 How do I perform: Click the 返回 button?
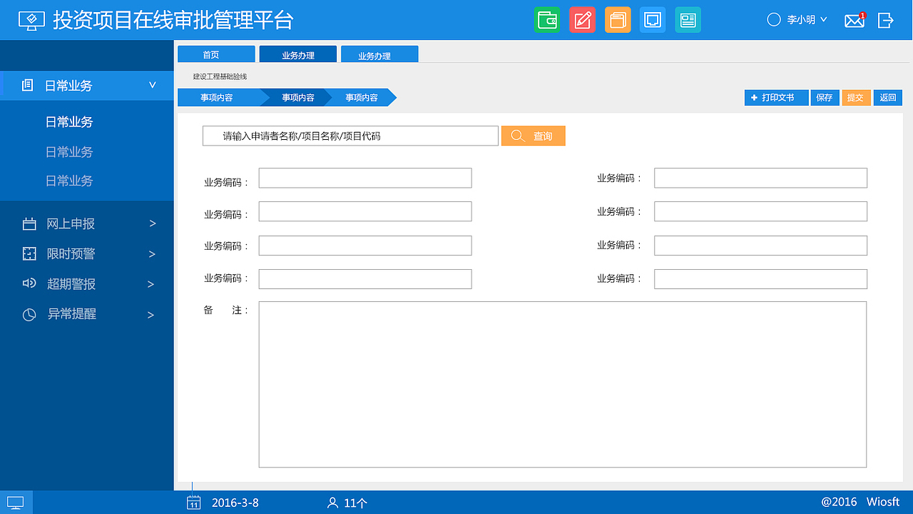tap(888, 98)
